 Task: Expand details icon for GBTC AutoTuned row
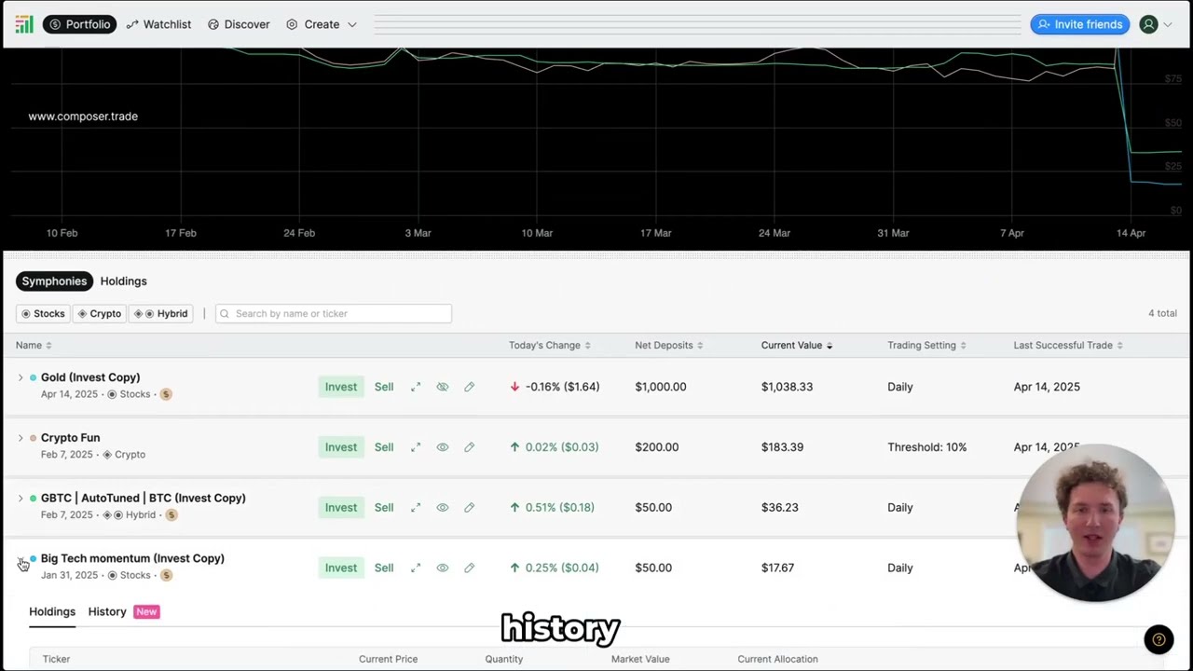[x=416, y=508]
